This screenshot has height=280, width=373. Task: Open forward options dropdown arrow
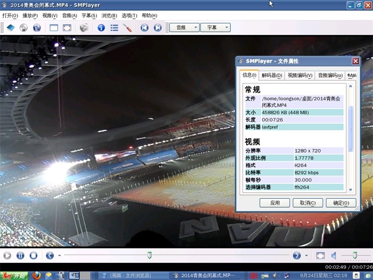[x=306, y=255]
